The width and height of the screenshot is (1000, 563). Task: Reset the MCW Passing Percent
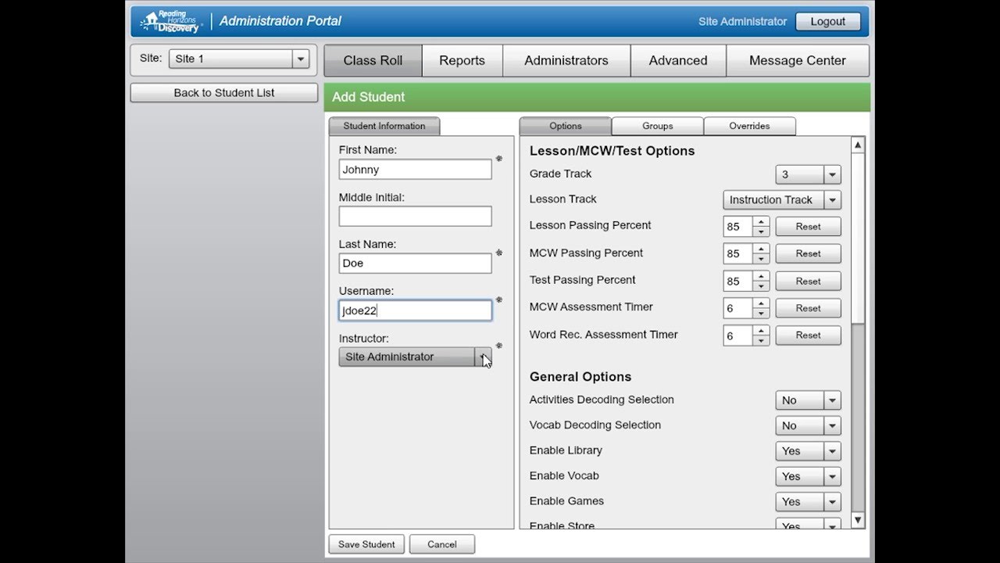point(809,254)
